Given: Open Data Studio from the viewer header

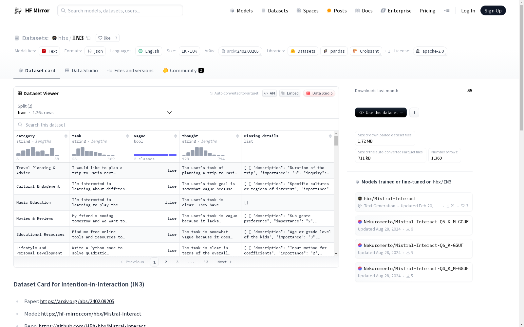Looking at the screenshot, I should (x=319, y=93).
